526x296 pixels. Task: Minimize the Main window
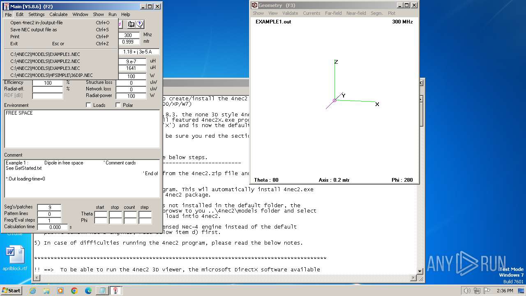[143, 7]
